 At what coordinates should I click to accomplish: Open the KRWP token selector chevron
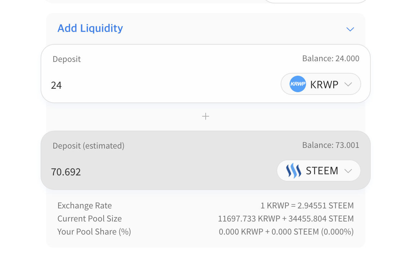[348, 84]
